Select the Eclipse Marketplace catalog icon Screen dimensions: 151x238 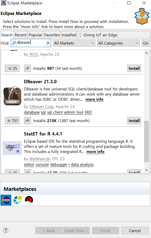pyautogui.click(x=6, y=200)
